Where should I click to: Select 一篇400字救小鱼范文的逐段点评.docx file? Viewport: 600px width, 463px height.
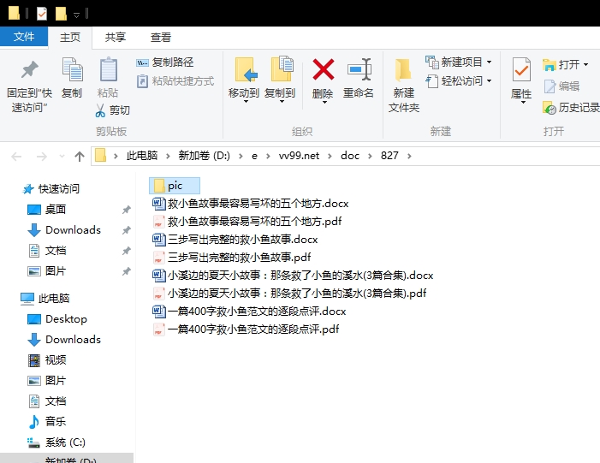(249, 312)
